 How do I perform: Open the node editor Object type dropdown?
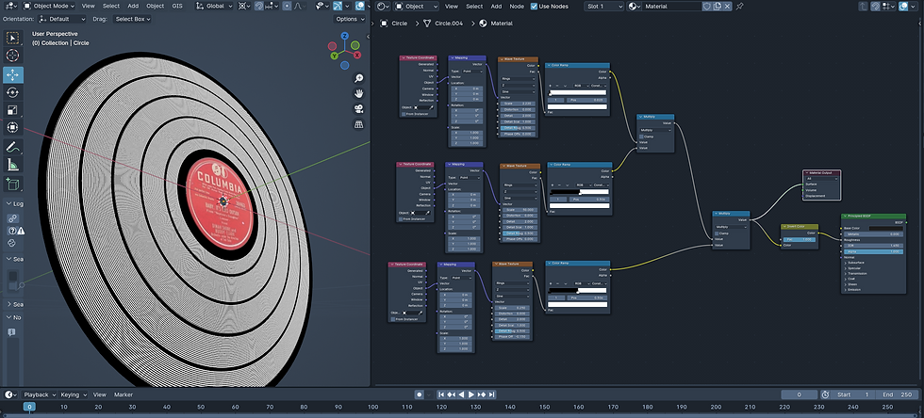(x=416, y=7)
